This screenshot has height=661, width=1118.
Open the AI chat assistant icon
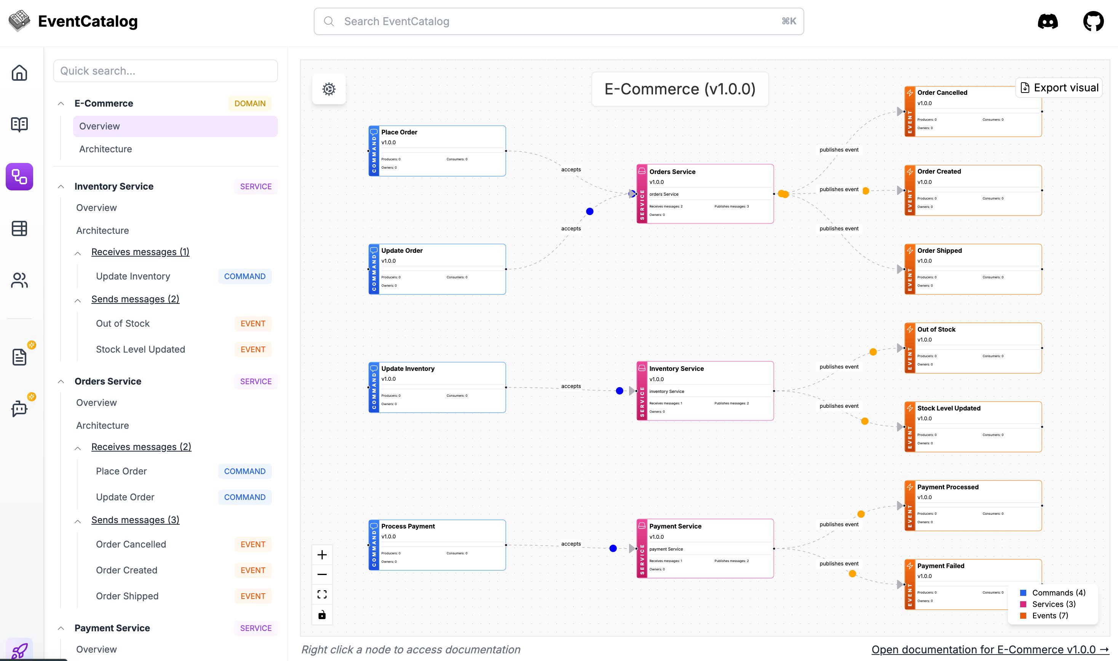pyautogui.click(x=19, y=409)
